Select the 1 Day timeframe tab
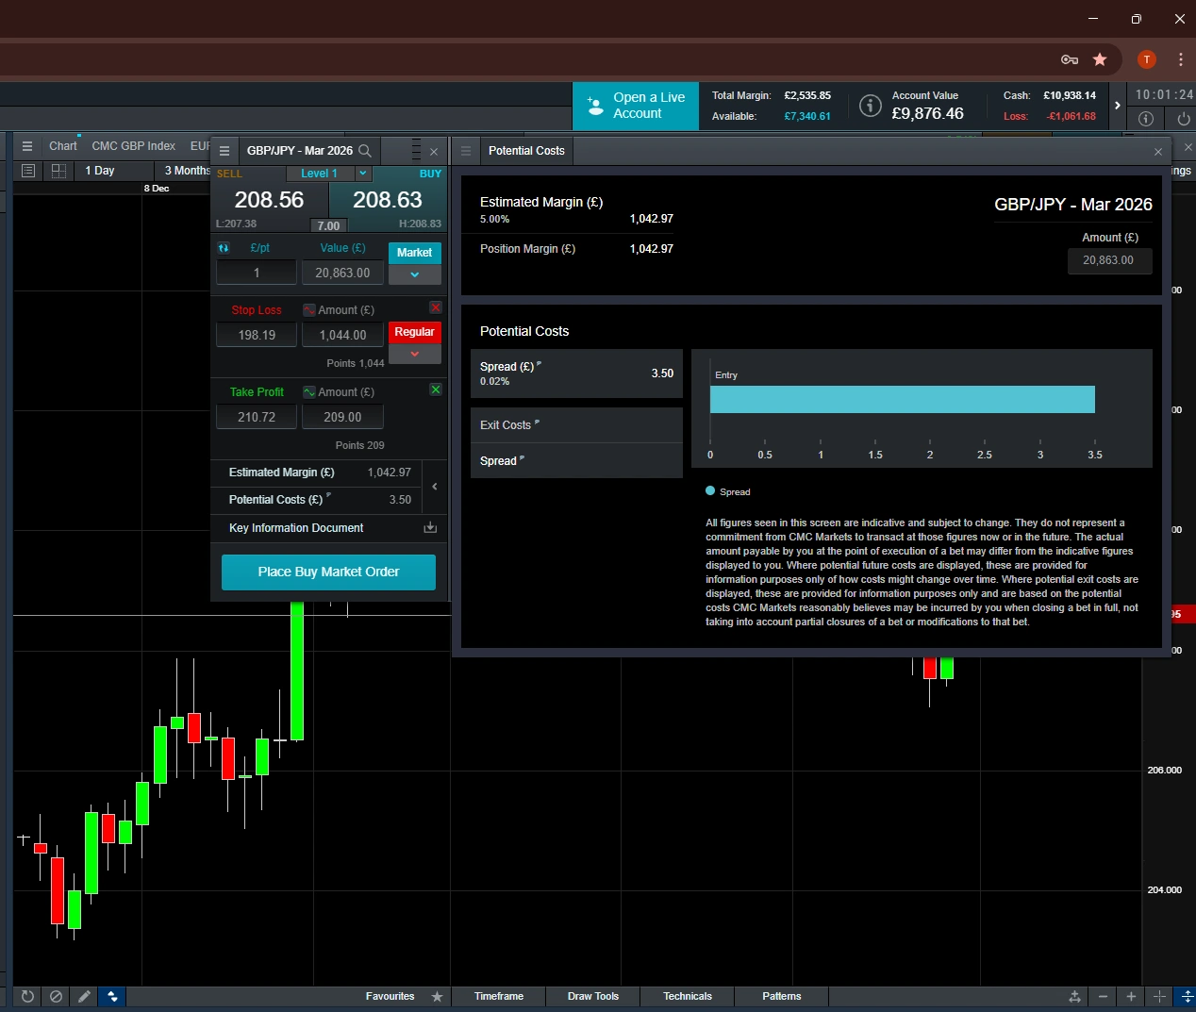The height and width of the screenshot is (1012, 1196). click(99, 171)
